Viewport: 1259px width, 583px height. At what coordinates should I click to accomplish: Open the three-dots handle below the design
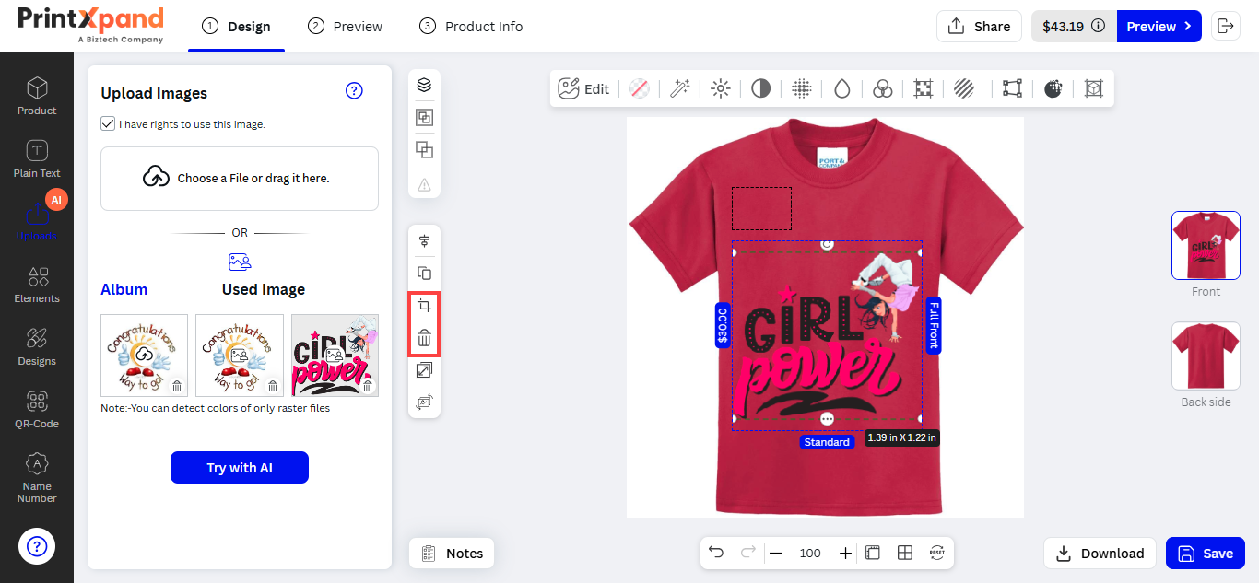point(827,418)
